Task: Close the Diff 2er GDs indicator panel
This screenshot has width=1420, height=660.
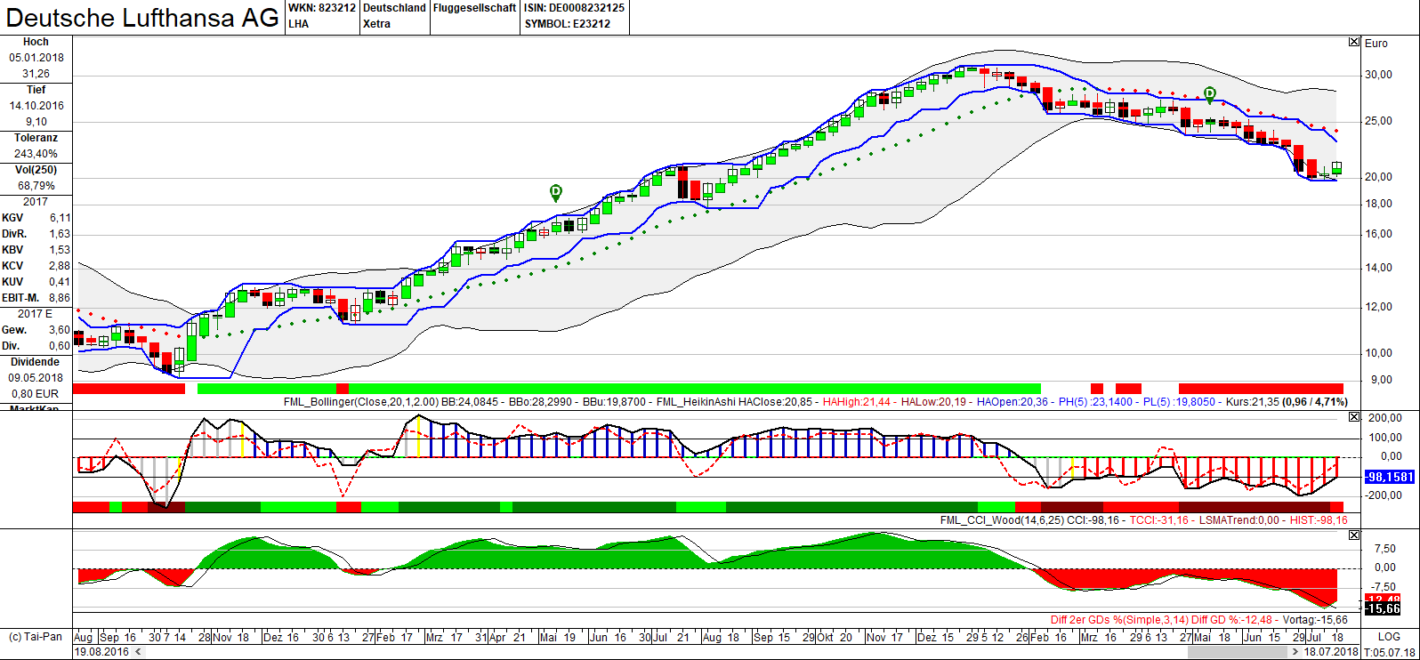Action: 1354,535
